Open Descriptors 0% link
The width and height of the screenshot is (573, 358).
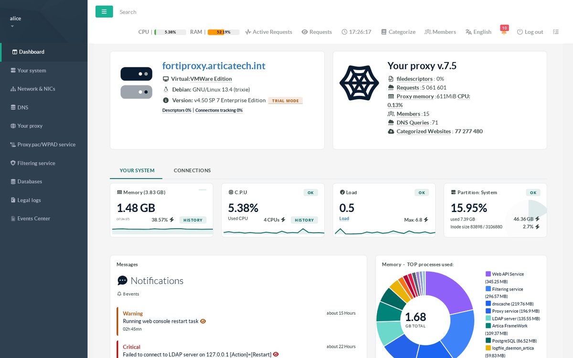click(x=177, y=110)
